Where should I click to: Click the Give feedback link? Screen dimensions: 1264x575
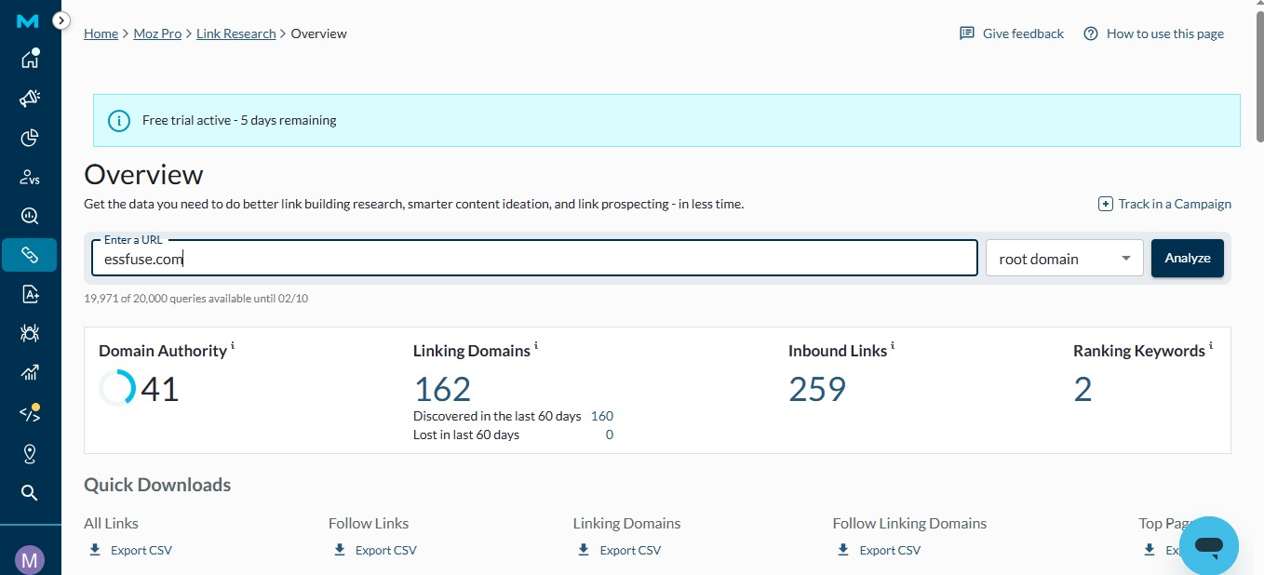[1012, 33]
